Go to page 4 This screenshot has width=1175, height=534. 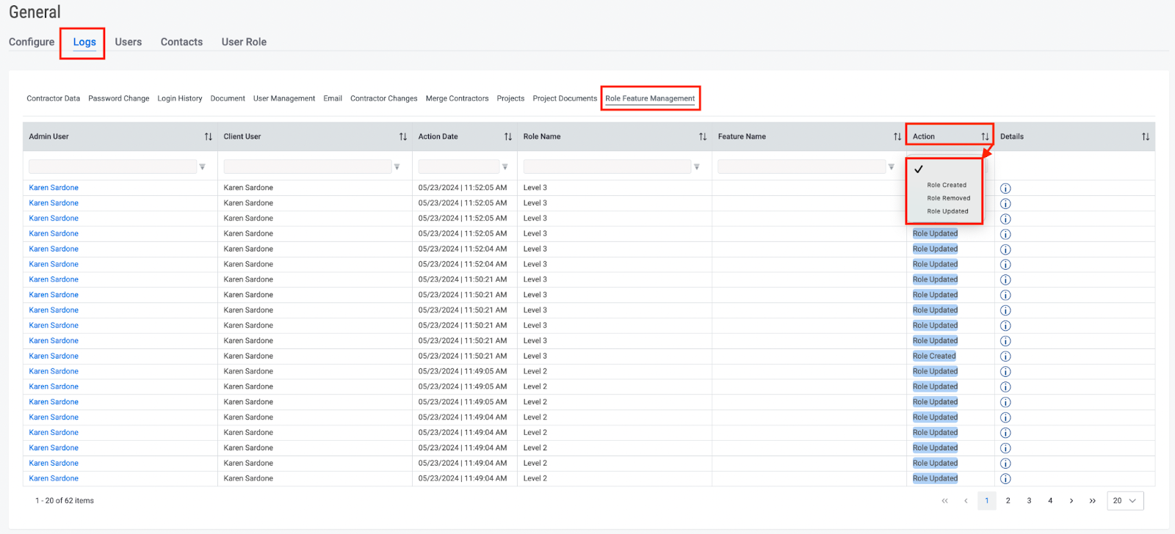point(1050,501)
